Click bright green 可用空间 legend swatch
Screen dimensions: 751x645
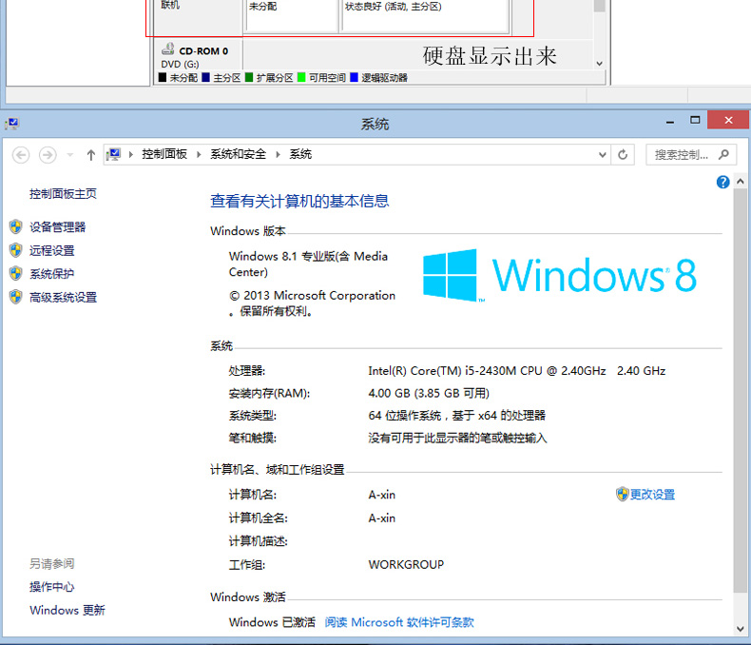pyautogui.click(x=301, y=77)
